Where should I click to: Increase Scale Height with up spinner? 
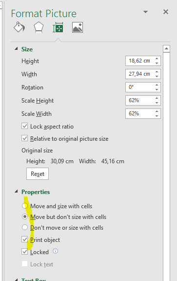coord(157,98)
